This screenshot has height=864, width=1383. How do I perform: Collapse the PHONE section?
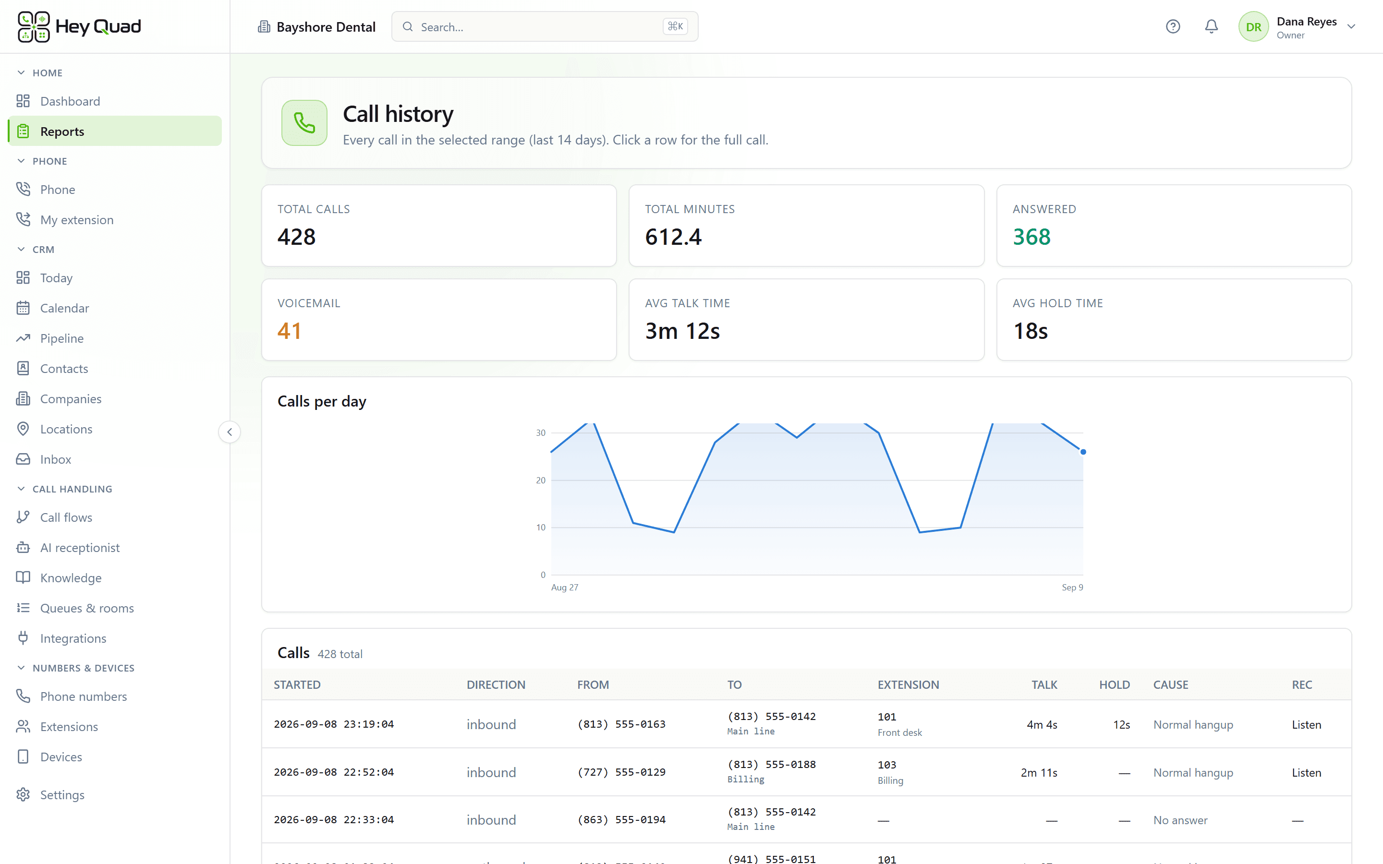pyautogui.click(x=21, y=161)
